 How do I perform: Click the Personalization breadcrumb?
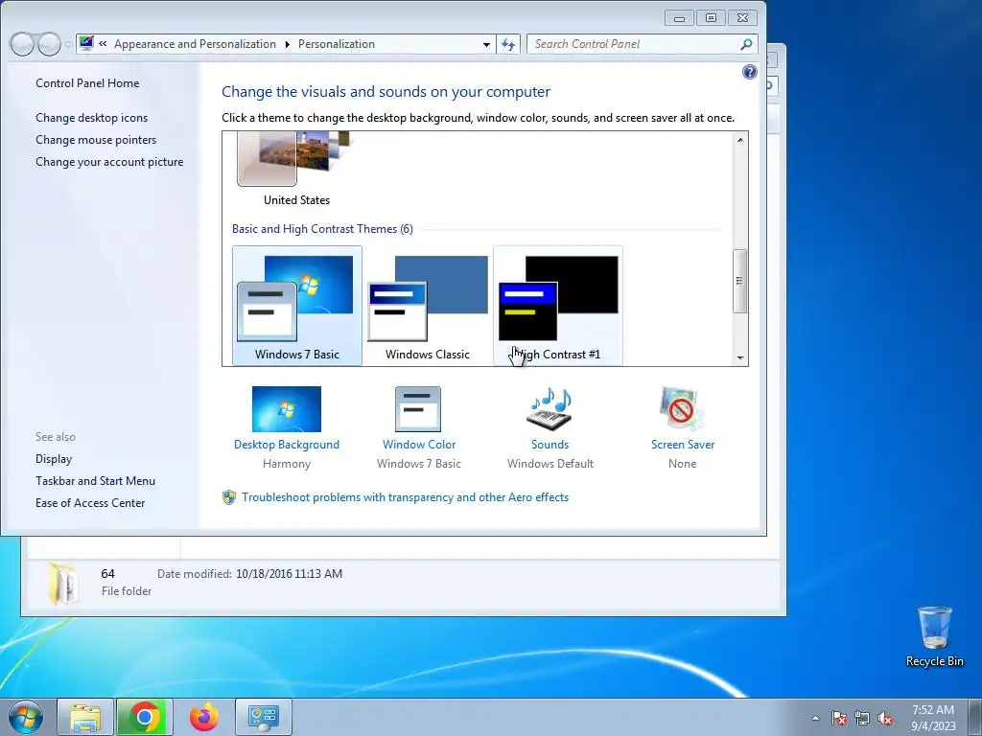coord(337,44)
